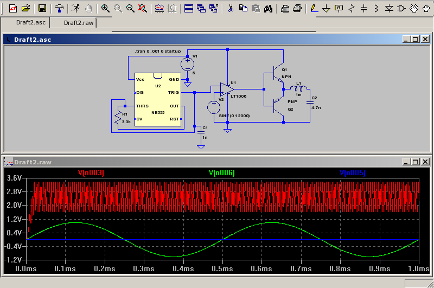Click the Q1 NPN transistor symbol
This screenshot has height=288, width=434.
[x=278, y=74]
